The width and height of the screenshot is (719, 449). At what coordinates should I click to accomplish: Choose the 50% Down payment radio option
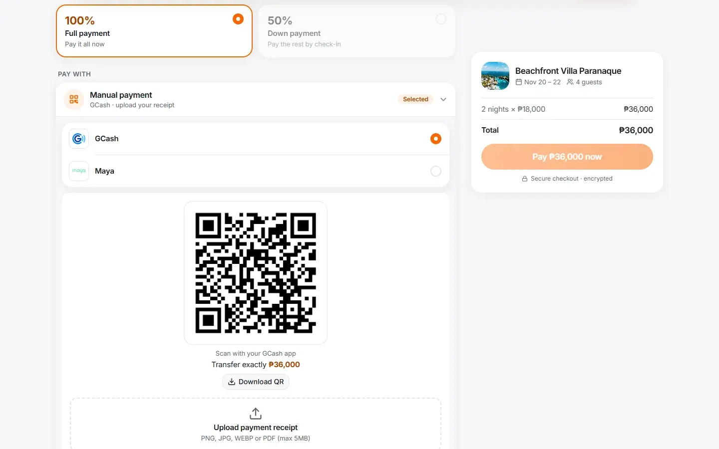click(x=441, y=19)
